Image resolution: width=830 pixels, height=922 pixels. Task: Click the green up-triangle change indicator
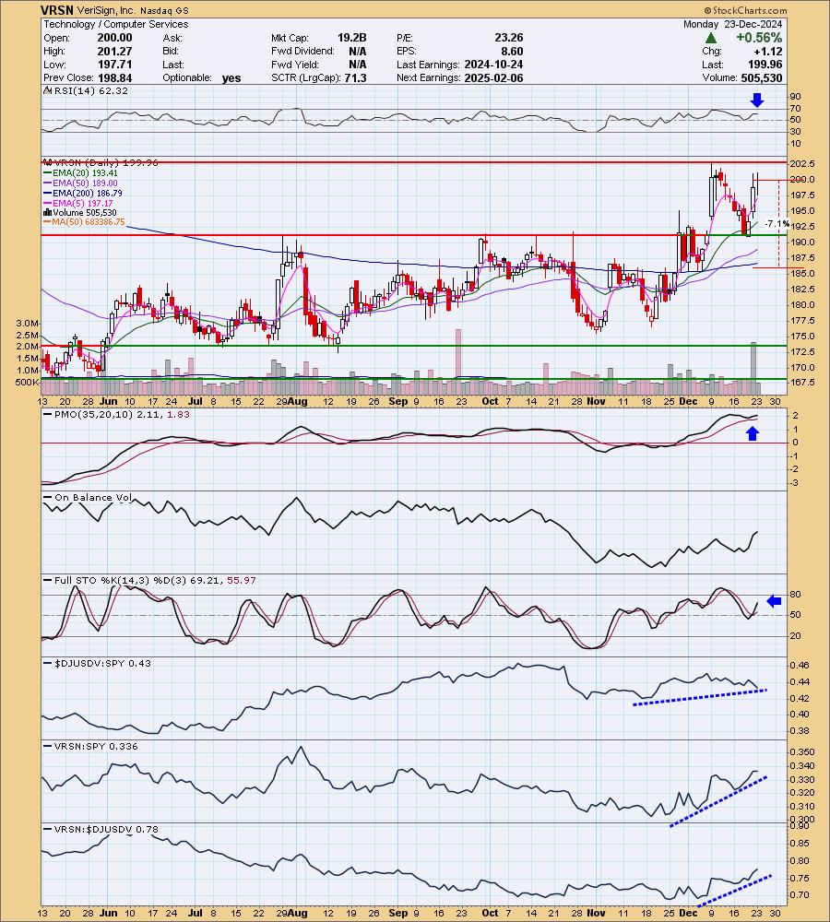click(711, 38)
